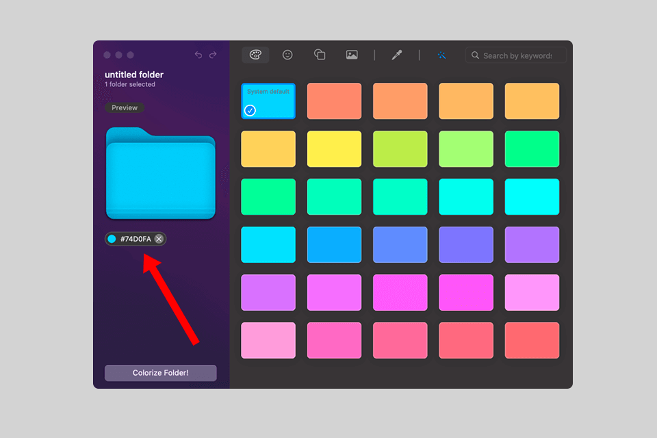Focus the Search by keywords field
Screen dimensions: 657x438
[x=516, y=55]
